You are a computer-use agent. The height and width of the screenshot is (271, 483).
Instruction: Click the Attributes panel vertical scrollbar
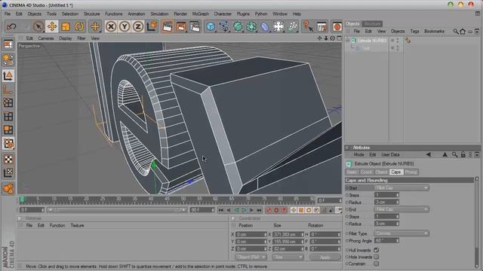tap(477, 223)
